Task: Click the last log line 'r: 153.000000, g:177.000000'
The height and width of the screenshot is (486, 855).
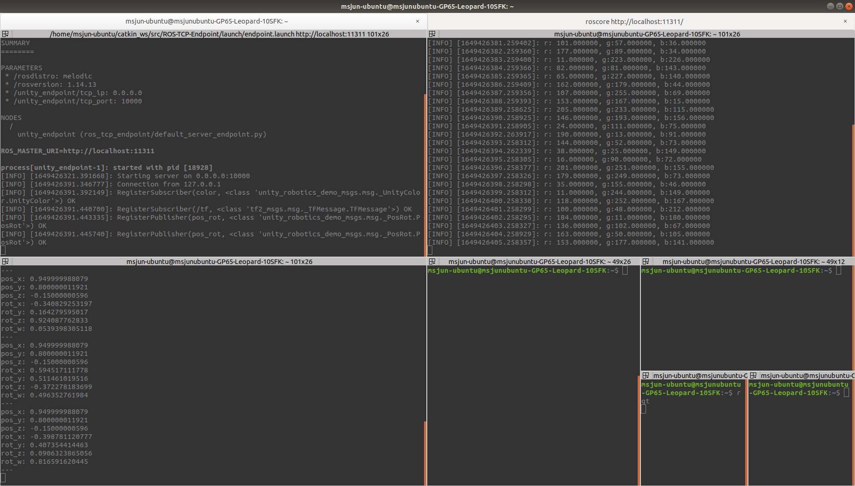Action: (x=571, y=242)
